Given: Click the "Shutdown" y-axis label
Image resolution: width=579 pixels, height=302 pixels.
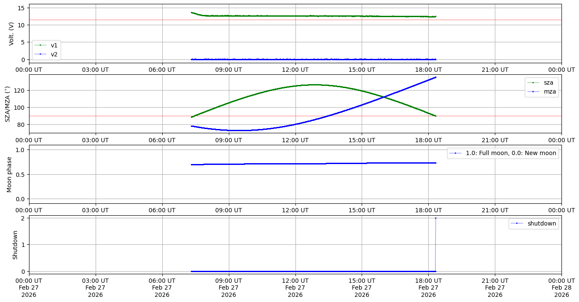Looking at the screenshot, I should coord(15,245).
